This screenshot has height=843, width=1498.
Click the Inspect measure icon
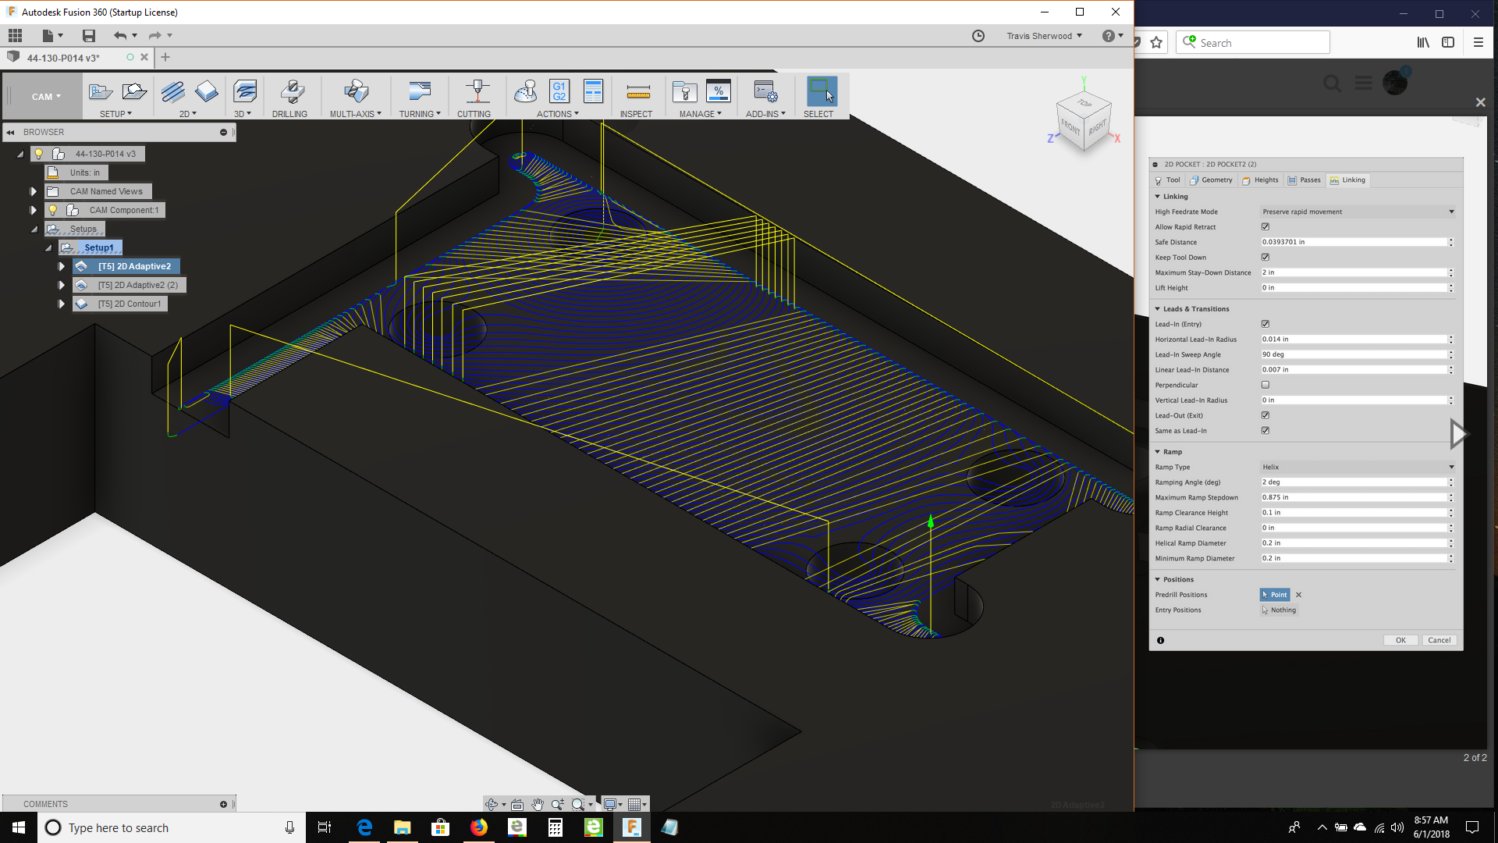click(x=637, y=92)
